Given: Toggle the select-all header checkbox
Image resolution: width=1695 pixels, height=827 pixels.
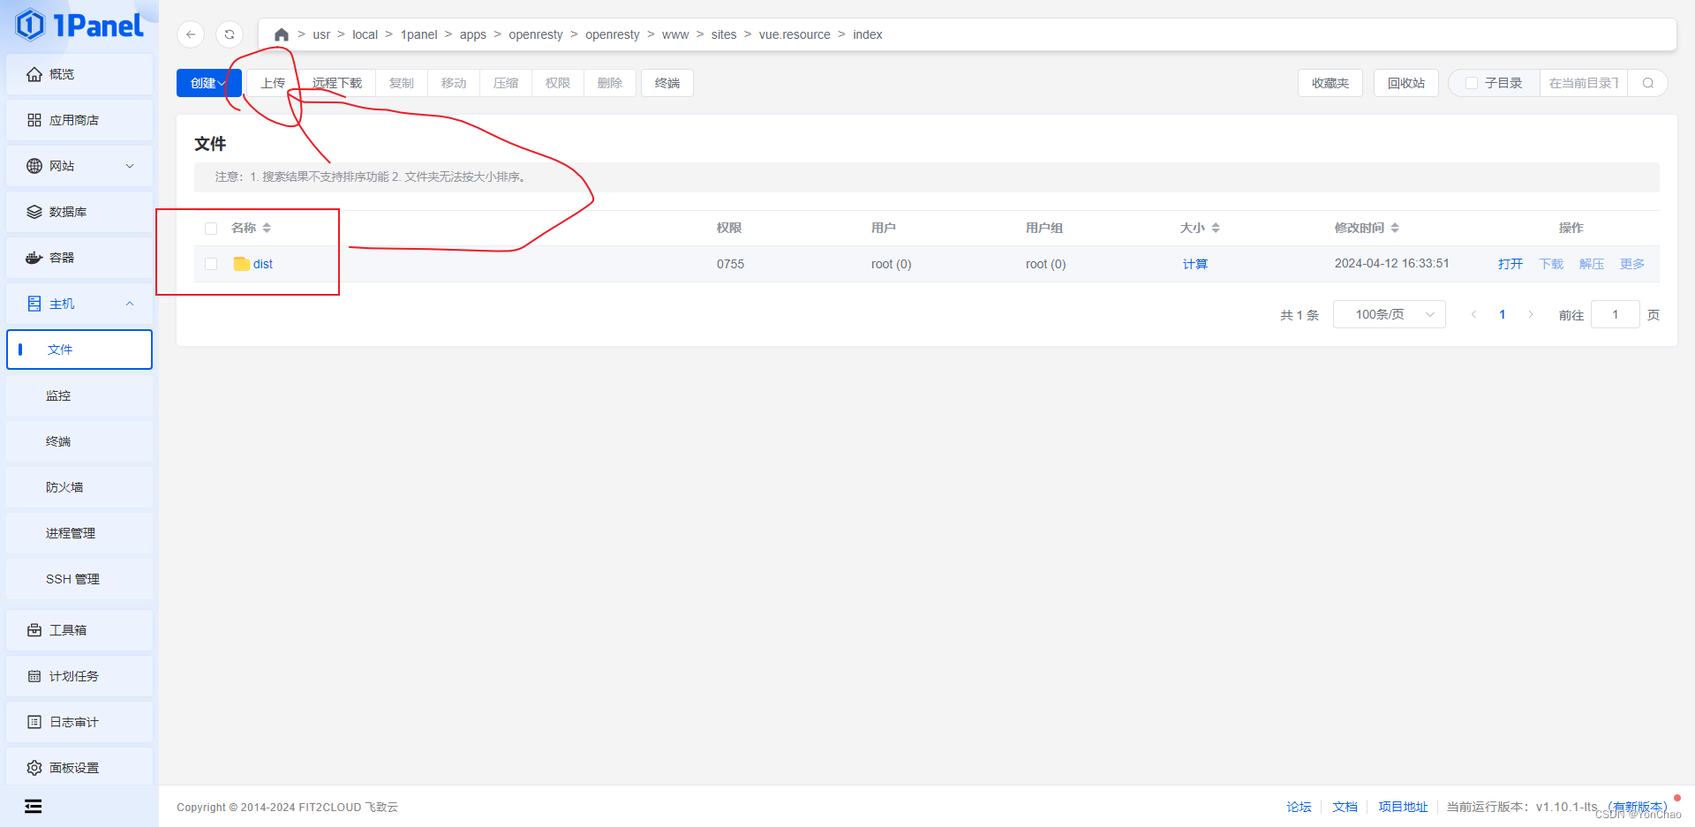Looking at the screenshot, I should [211, 229].
